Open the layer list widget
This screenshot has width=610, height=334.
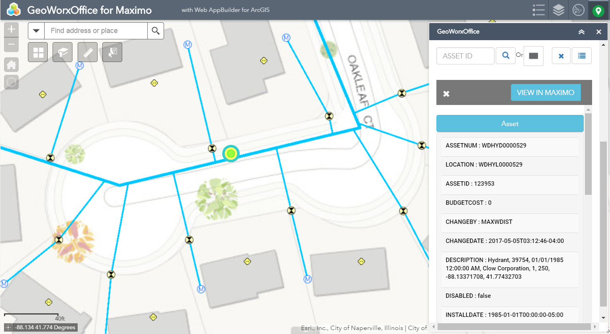pyautogui.click(x=559, y=10)
